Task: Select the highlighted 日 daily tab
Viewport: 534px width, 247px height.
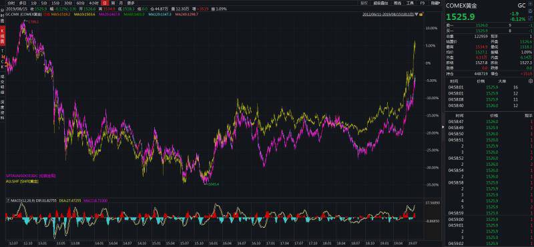Action: (x=105, y=3)
